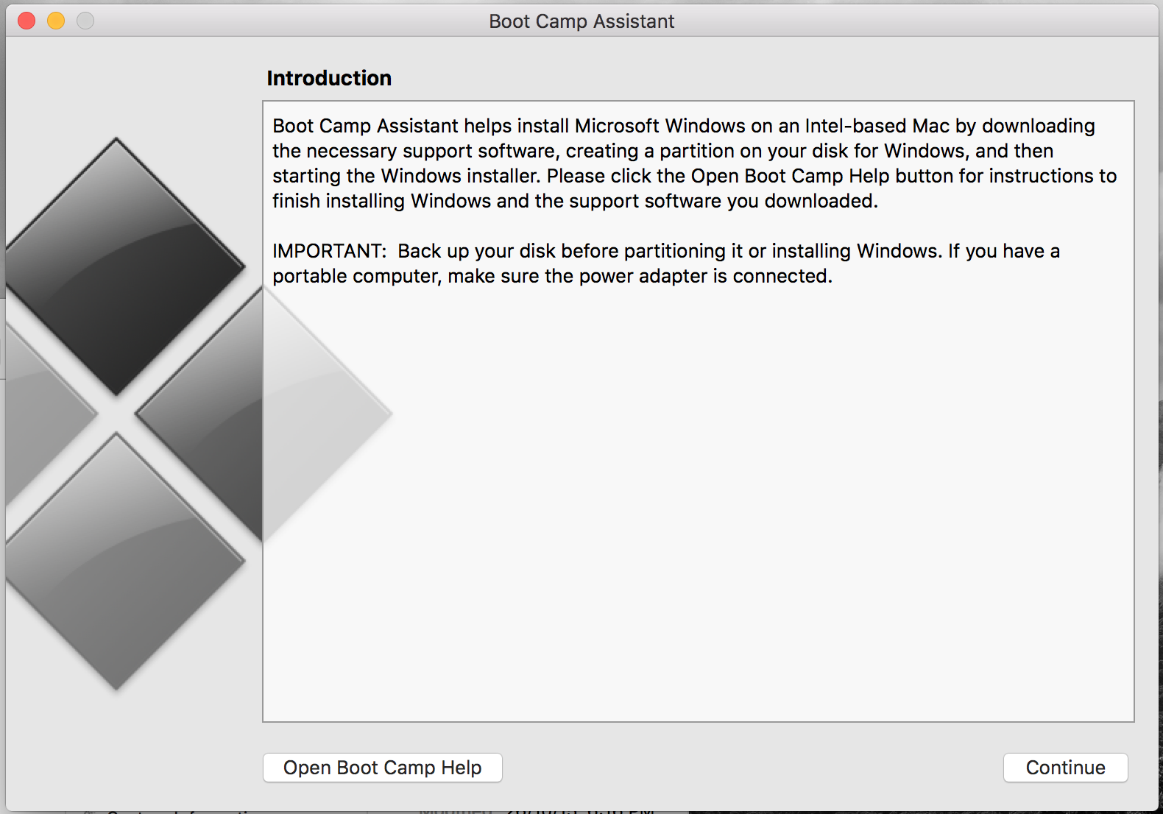Screen dimensions: 1163x814
Task: Click the paragraph starting "Boot Camp Assistant helps"
Action: [694, 163]
